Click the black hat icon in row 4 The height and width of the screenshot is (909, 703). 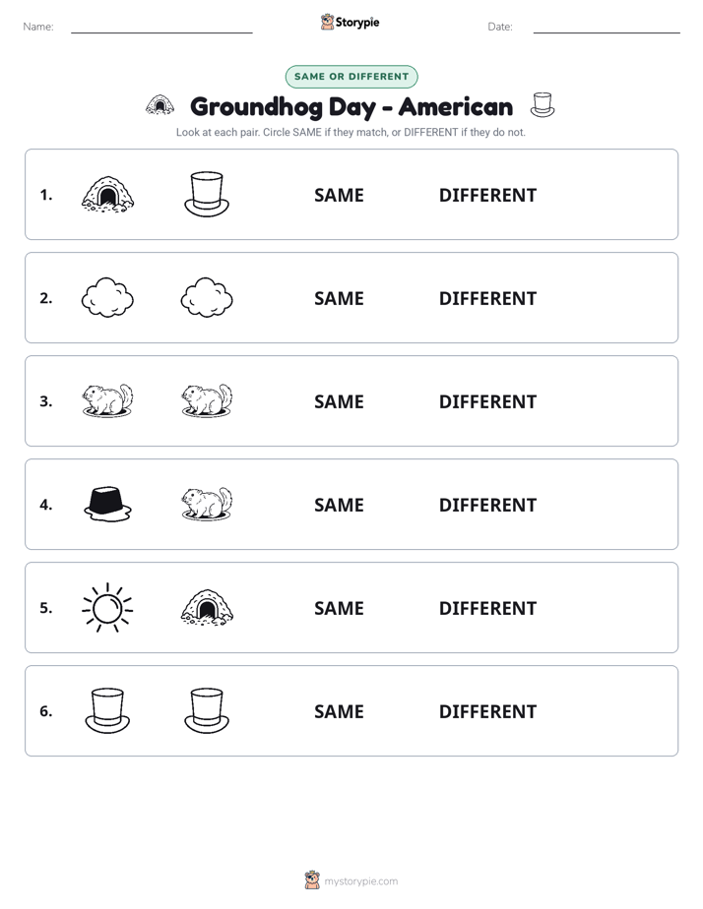(x=107, y=505)
